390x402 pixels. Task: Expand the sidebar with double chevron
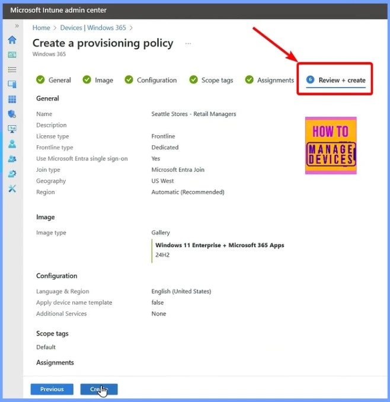[17, 26]
